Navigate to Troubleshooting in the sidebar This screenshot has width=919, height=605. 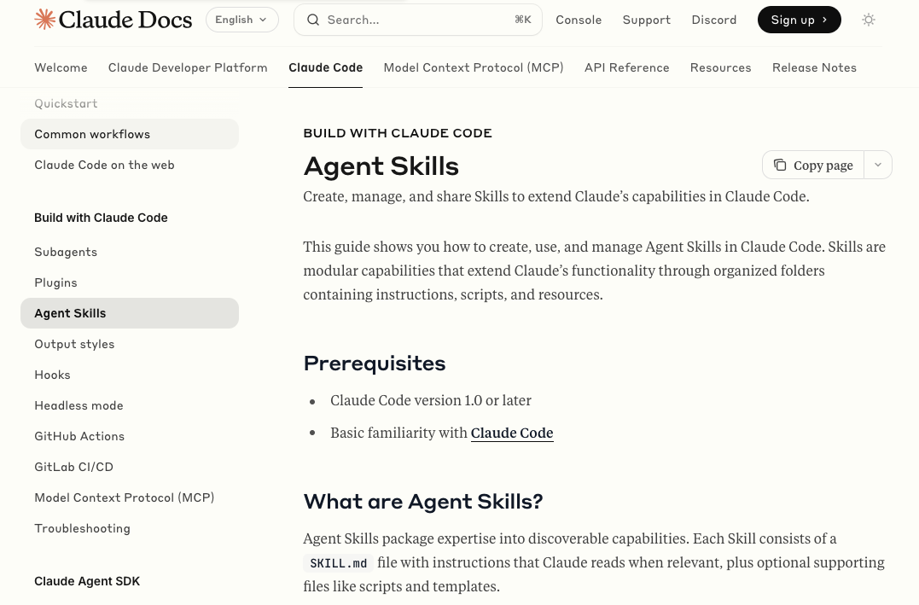(82, 528)
